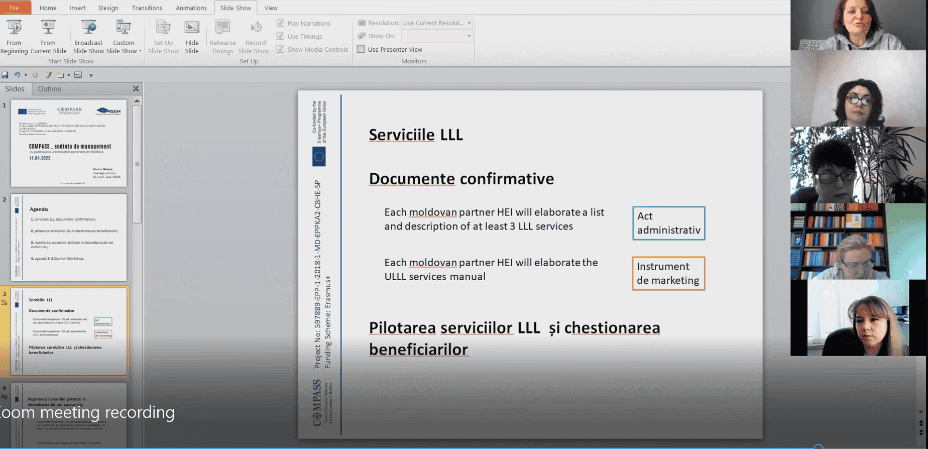Go to the Design tab

coord(108,8)
